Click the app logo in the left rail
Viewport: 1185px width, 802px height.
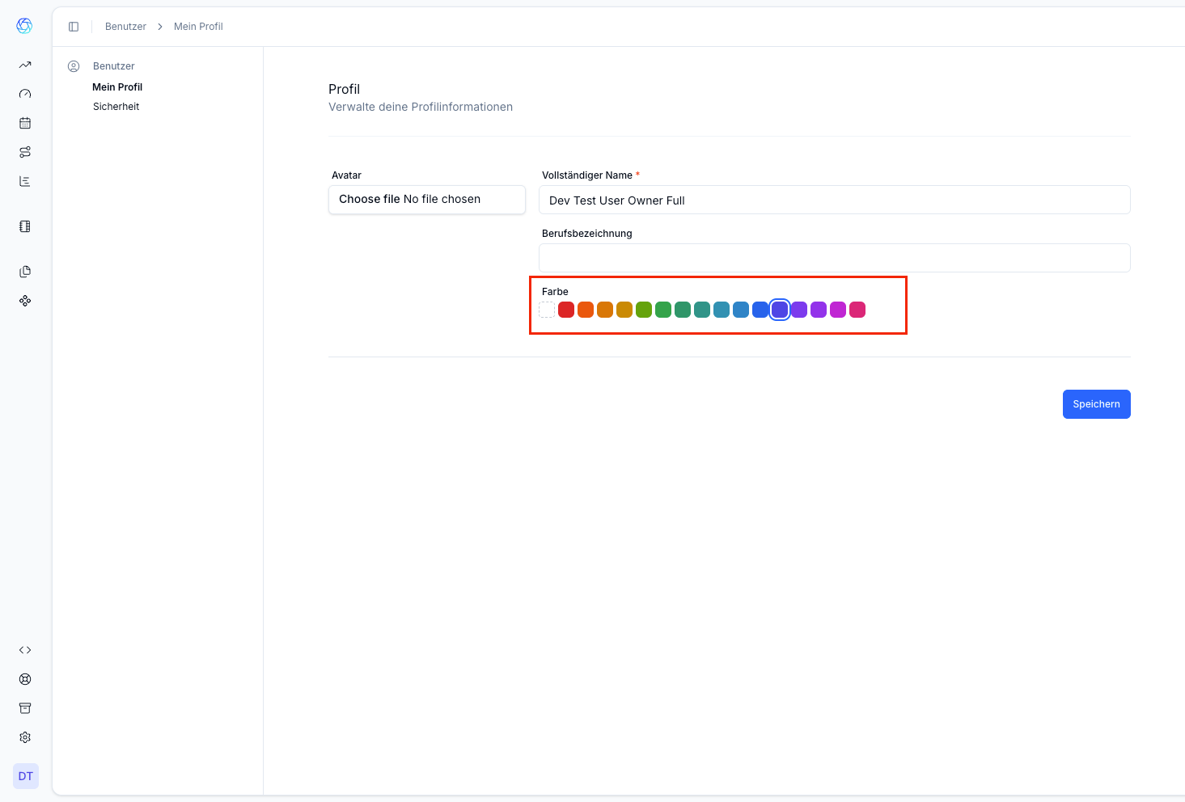pos(24,26)
